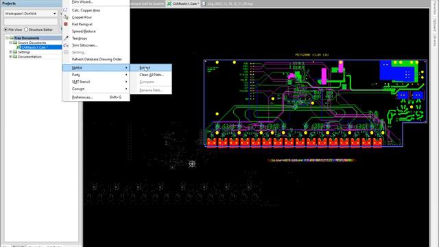The height and width of the screenshot is (247, 439).
Task: Click the CAMtastic1.Cam file icon in project tree
Action: (x=19, y=47)
